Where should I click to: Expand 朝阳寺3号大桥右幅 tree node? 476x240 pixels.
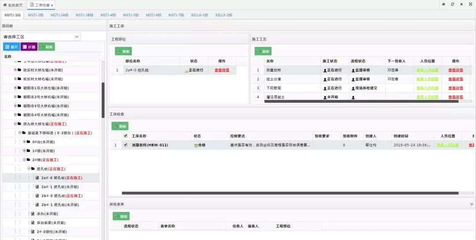pyautogui.click(x=15, y=106)
